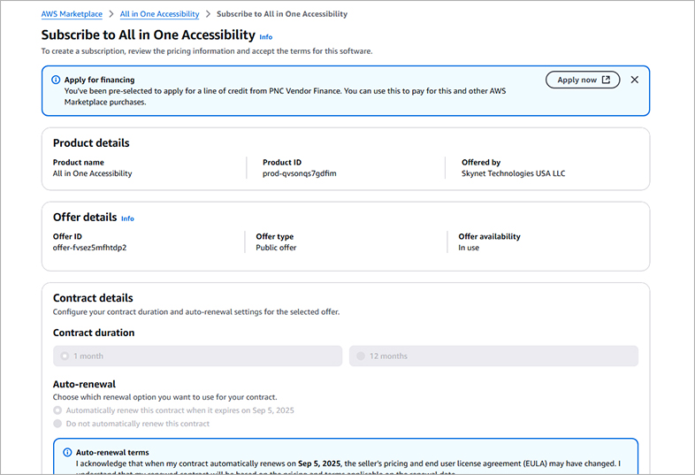Click Apply now financing button
695x475 pixels.
(583, 80)
